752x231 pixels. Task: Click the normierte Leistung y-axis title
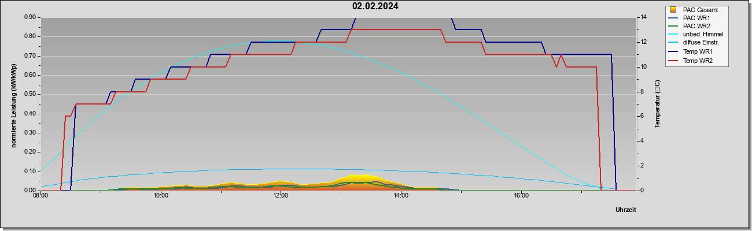pos(14,103)
